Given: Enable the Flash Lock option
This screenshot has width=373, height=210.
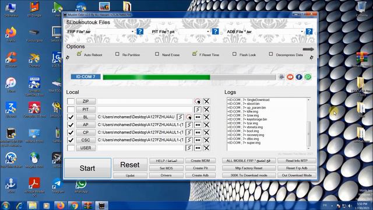Looking at the screenshot, I should [234, 54].
